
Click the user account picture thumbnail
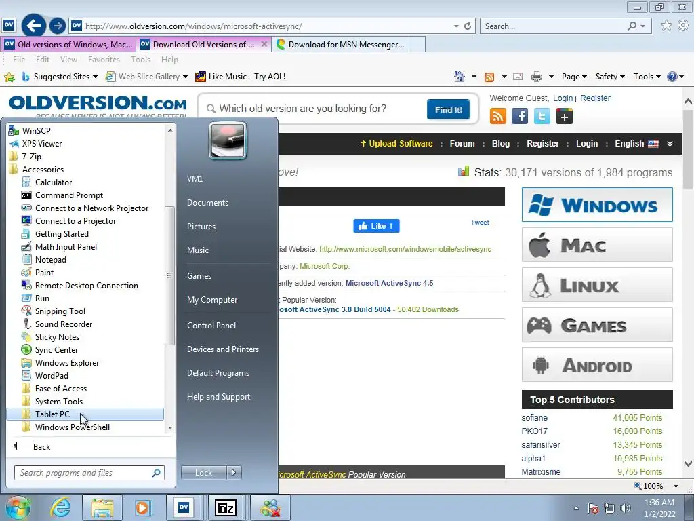click(x=228, y=140)
